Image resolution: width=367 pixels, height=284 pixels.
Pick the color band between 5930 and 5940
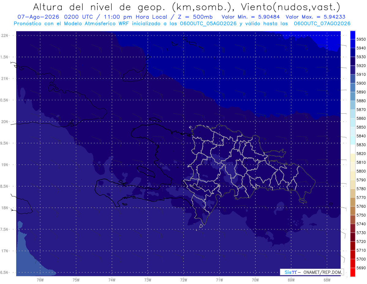(x=353, y=52)
